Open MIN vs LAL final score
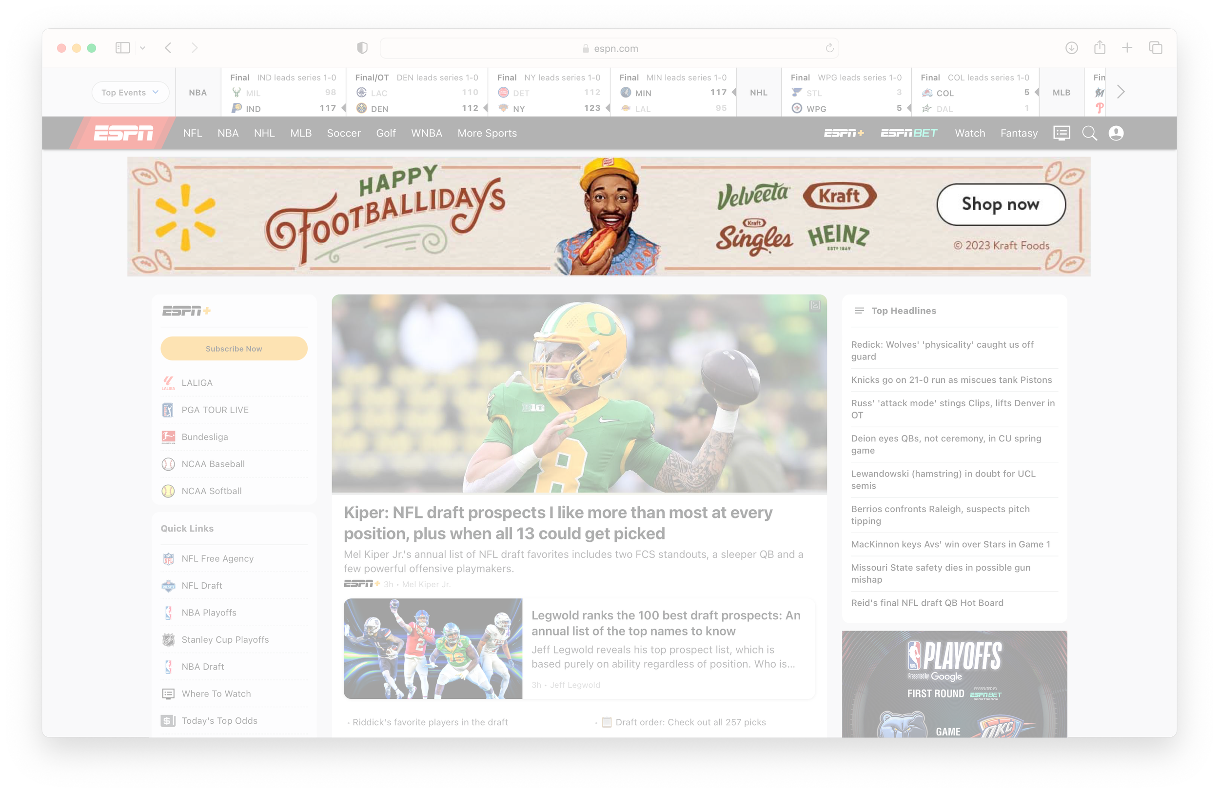1219x793 pixels. coord(673,93)
